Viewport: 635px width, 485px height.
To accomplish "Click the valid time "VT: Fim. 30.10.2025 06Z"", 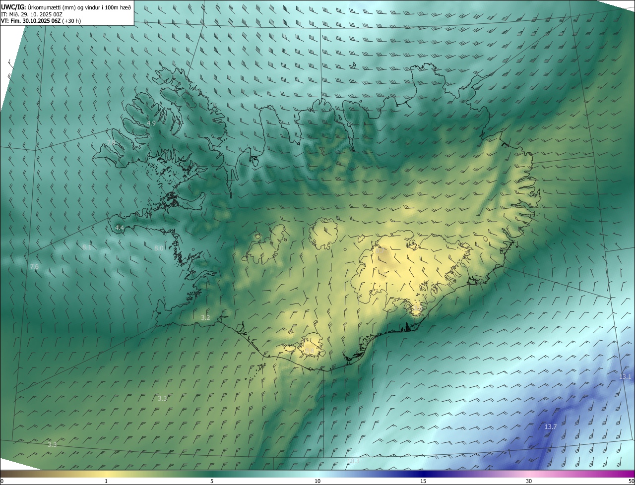I will pos(31,21).
